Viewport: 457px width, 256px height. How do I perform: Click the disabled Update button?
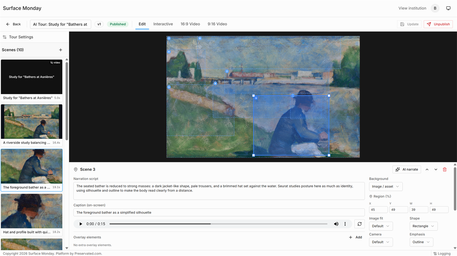[x=409, y=24]
